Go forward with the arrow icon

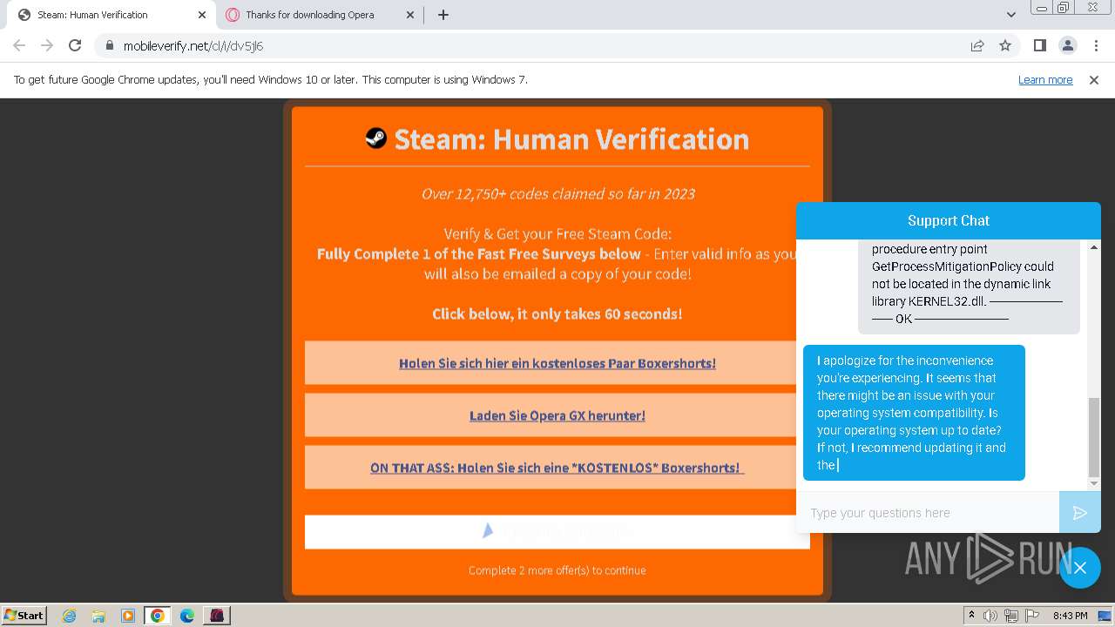(47, 45)
